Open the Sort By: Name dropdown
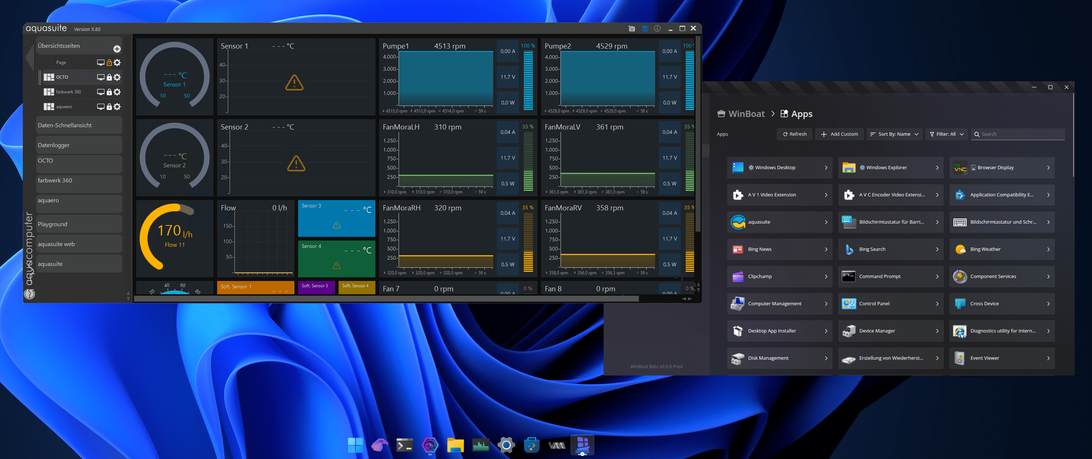Image resolution: width=1092 pixels, height=459 pixels. 894,134
